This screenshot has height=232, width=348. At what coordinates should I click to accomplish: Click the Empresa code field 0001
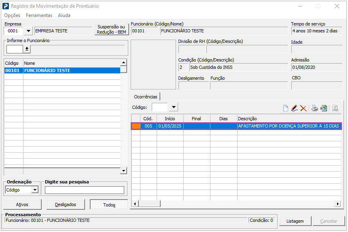pos(13,31)
